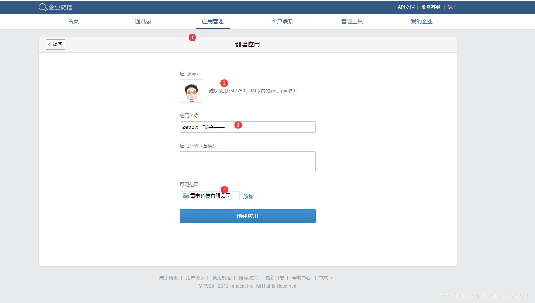Image resolution: width=535 pixels, height=303 pixels.
Task: View the 更新日志 changelog
Action: click(274, 277)
